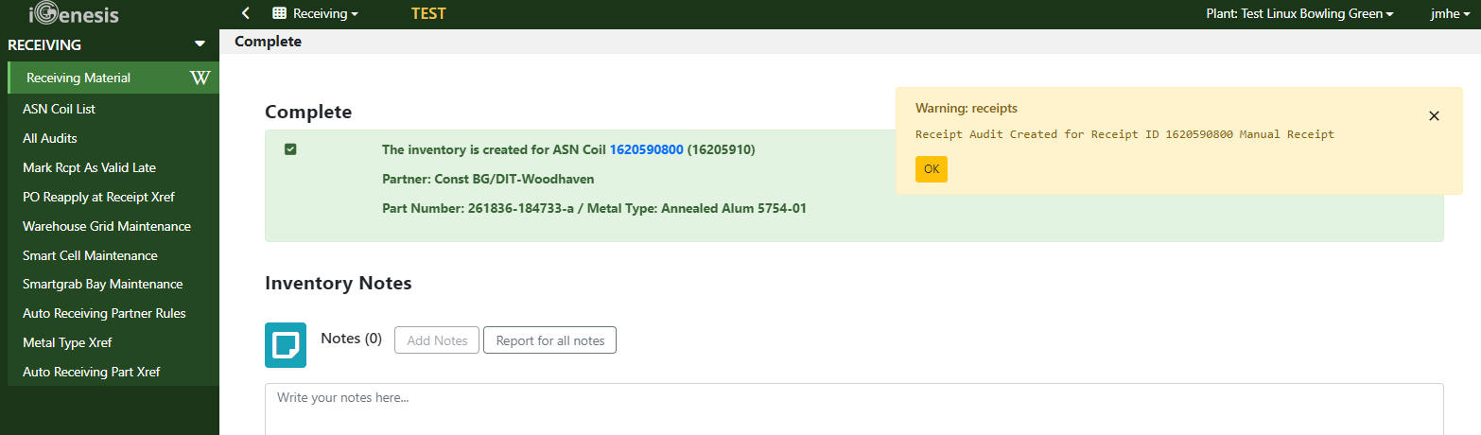
Task: Open the W wiki icon for Receiving Material
Action: (x=200, y=78)
